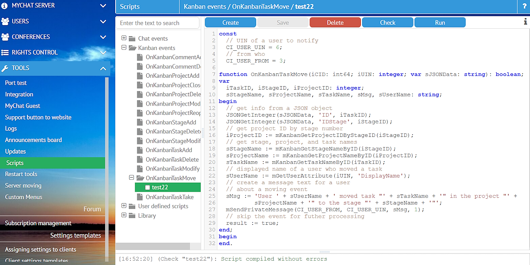Click the Tools wrench icon

pyautogui.click(x=5, y=68)
